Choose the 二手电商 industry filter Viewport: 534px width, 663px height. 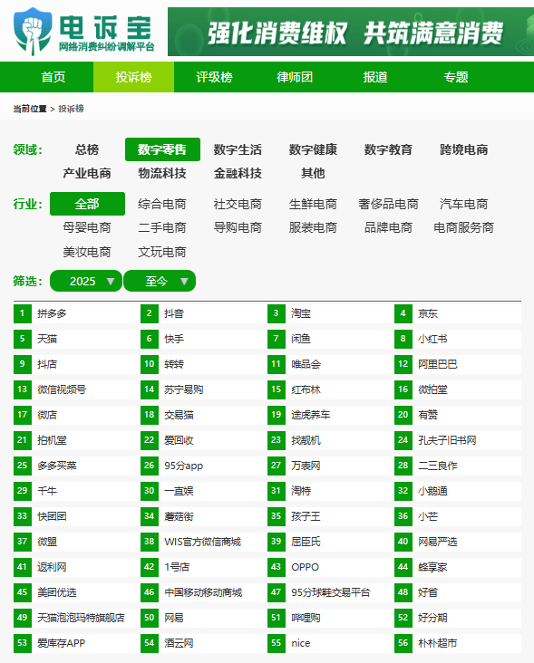[162, 228]
